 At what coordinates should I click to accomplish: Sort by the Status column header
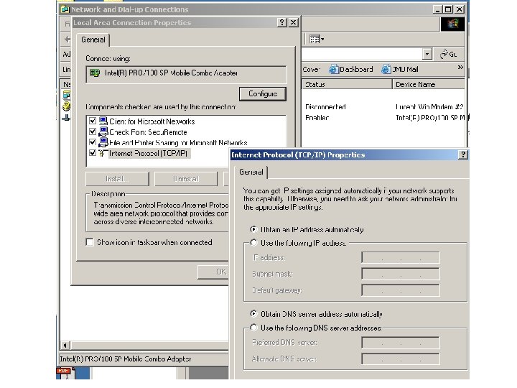pyautogui.click(x=347, y=85)
